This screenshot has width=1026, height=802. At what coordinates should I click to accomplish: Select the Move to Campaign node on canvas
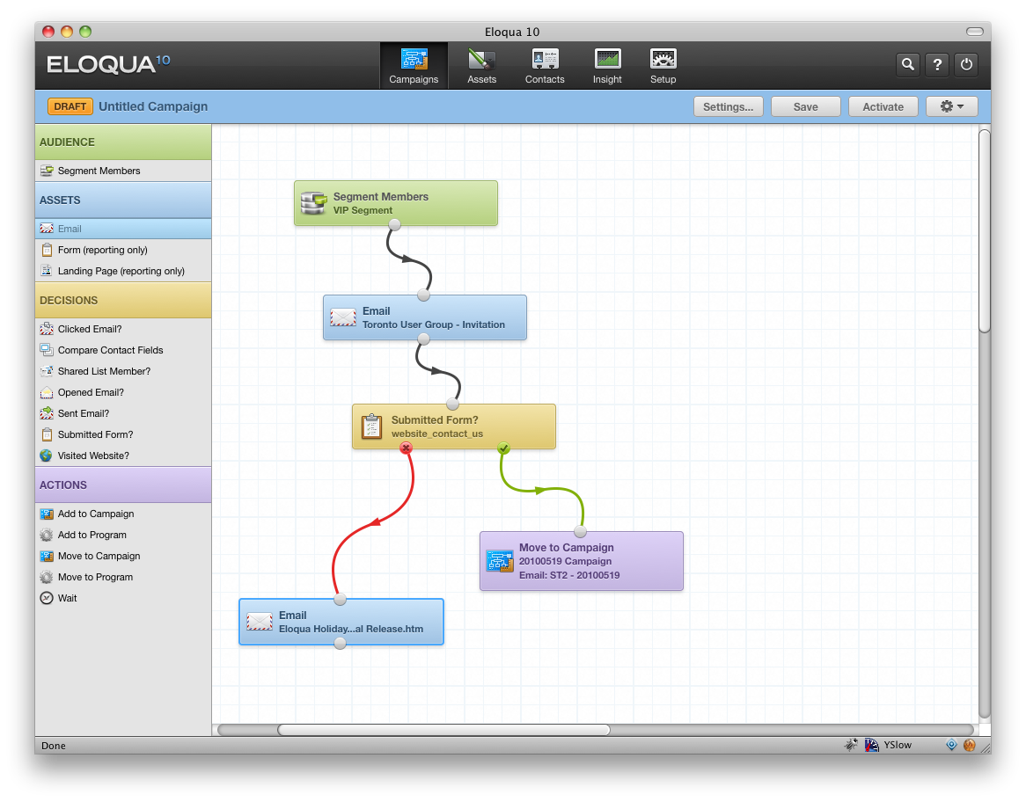581,560
